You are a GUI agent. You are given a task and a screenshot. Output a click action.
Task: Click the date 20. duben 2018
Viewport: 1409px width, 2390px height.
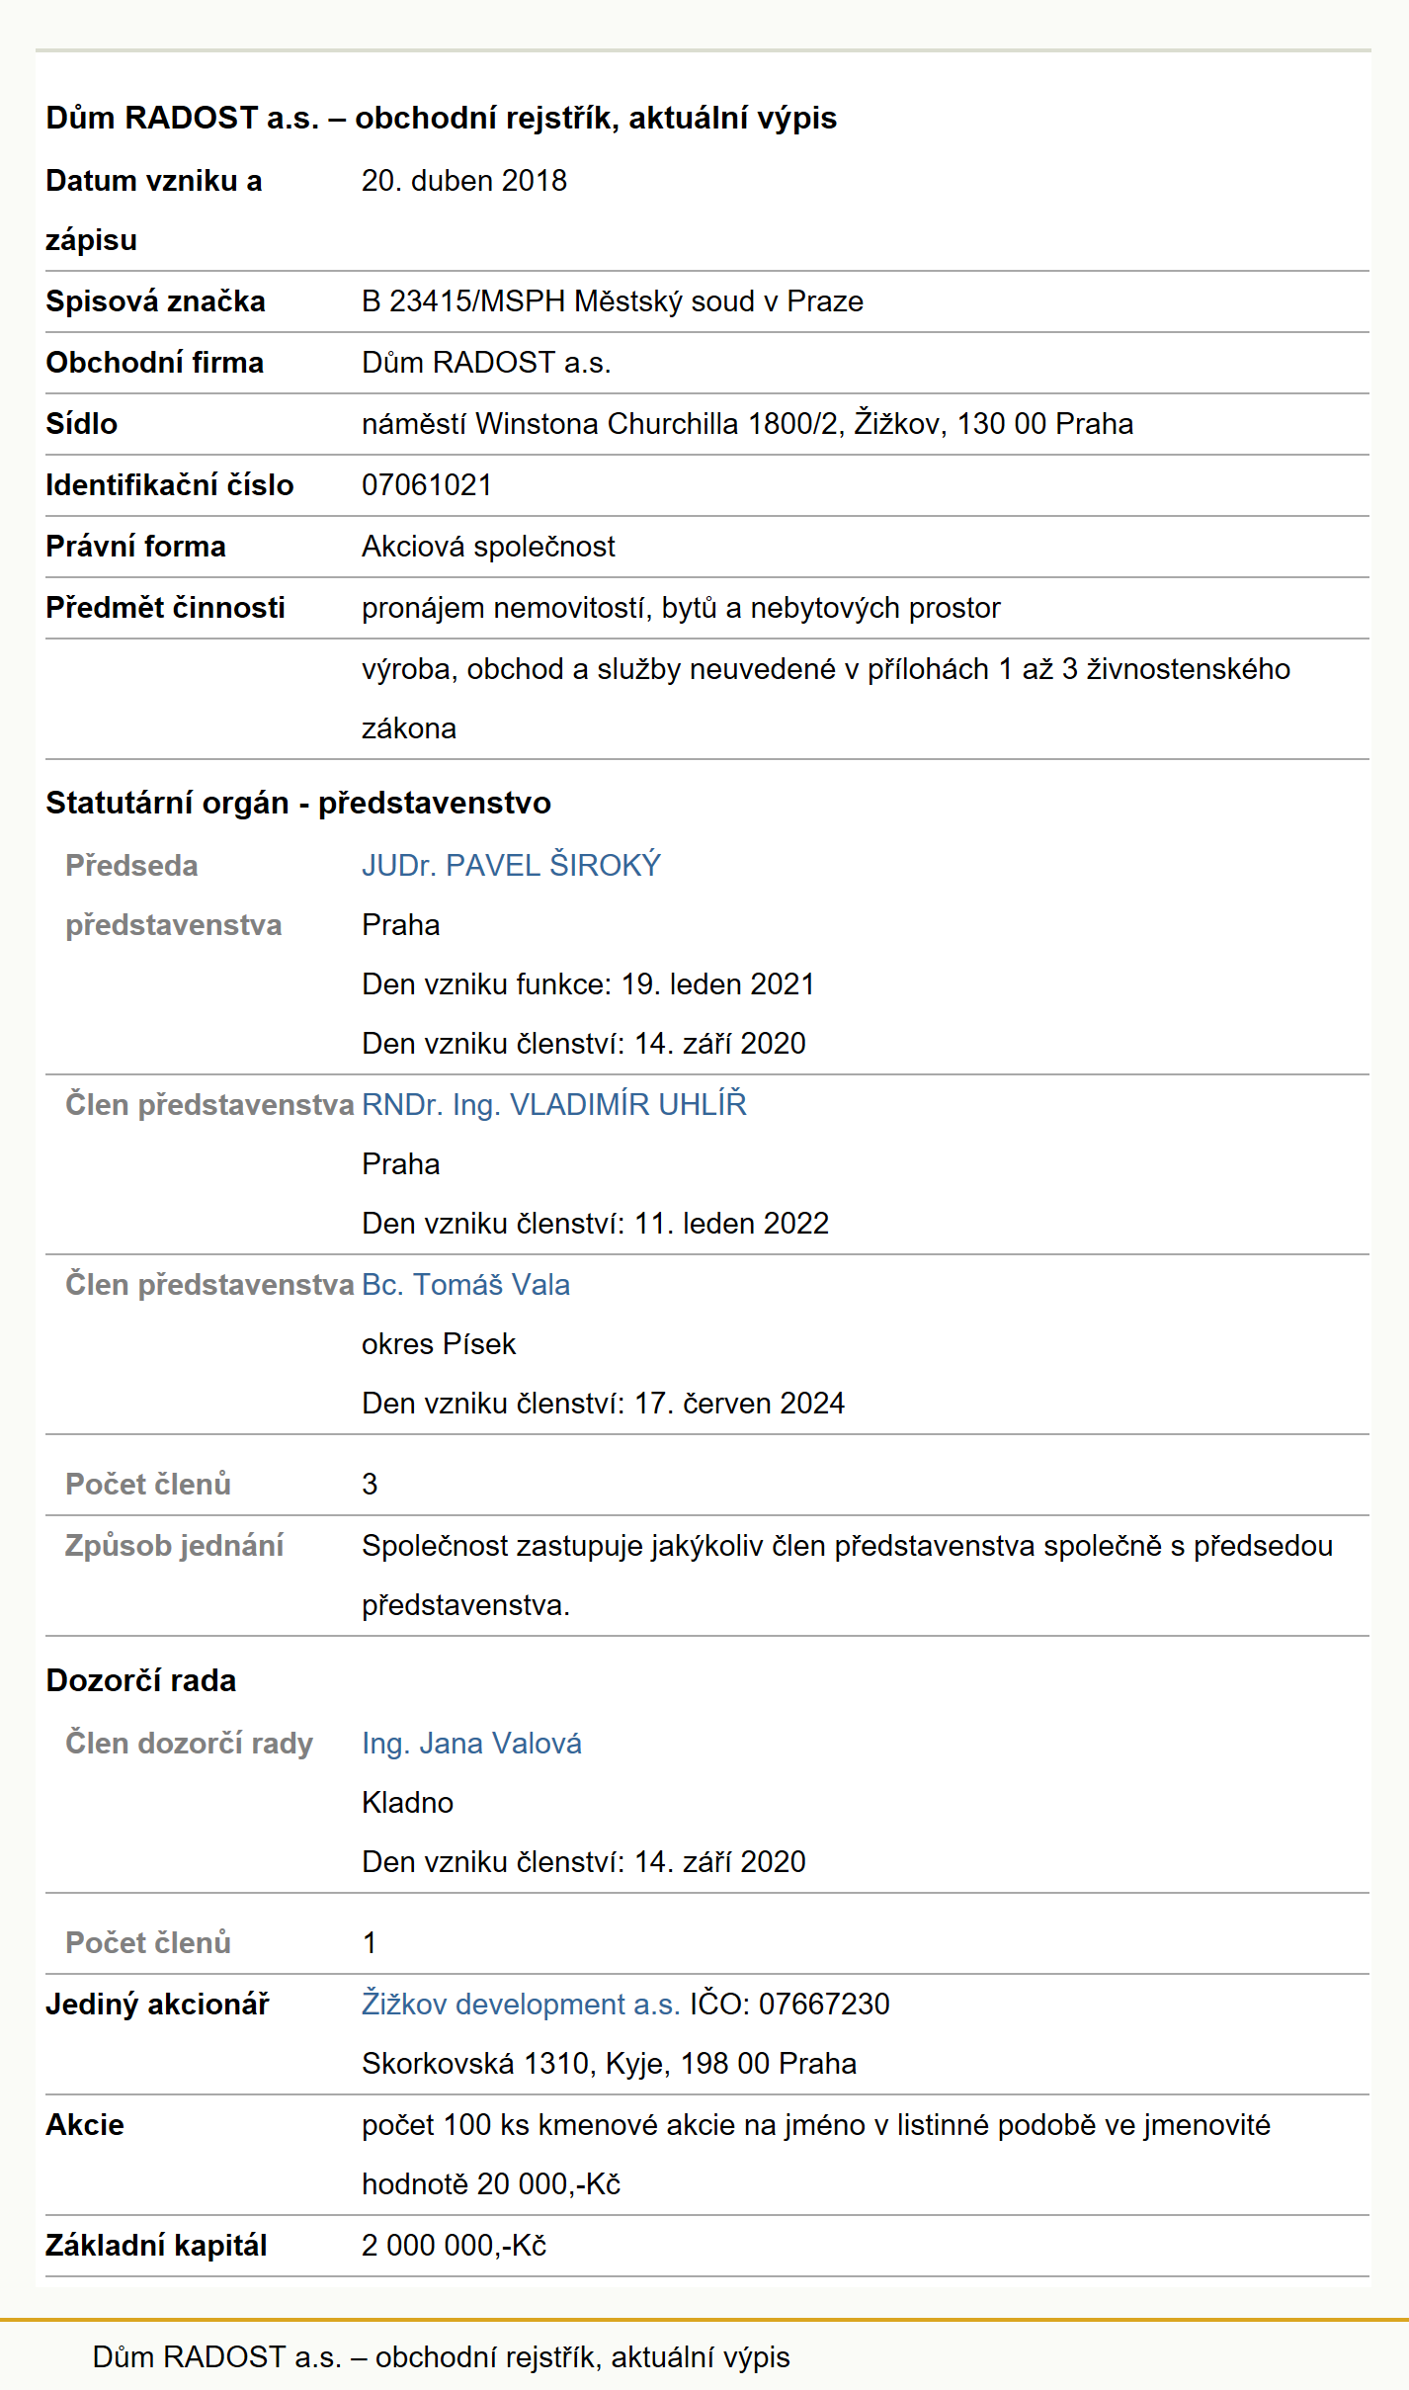(x=464, y=181)
